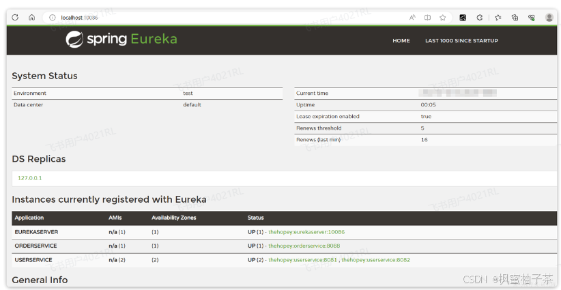The image size is (561, 290).
Task: Open the user profile avatar
Action: [549, 18]
